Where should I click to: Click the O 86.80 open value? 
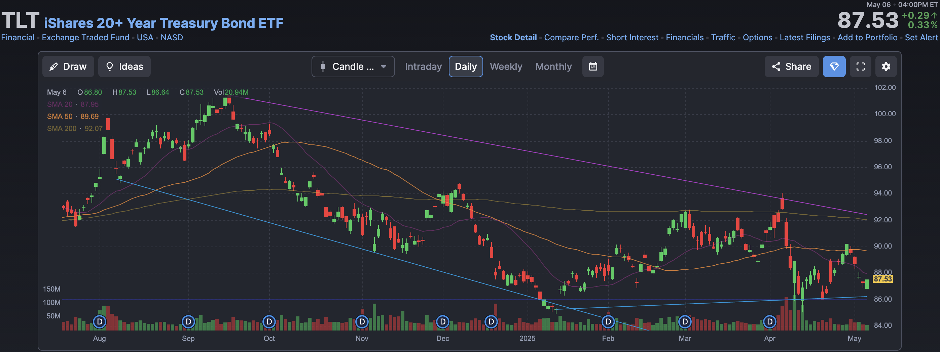click(89, 92)
